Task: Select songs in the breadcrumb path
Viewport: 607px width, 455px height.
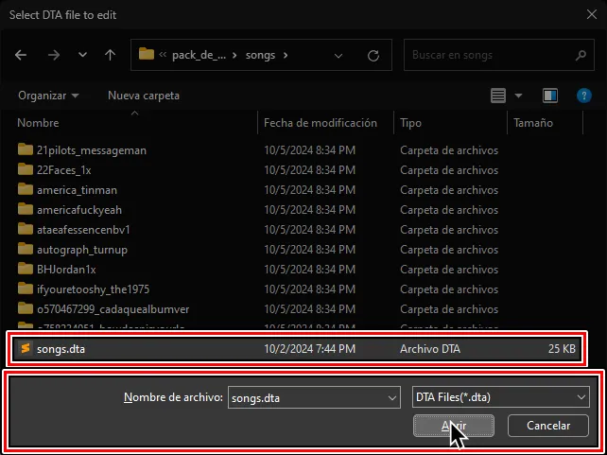Action: pos(260,56)
